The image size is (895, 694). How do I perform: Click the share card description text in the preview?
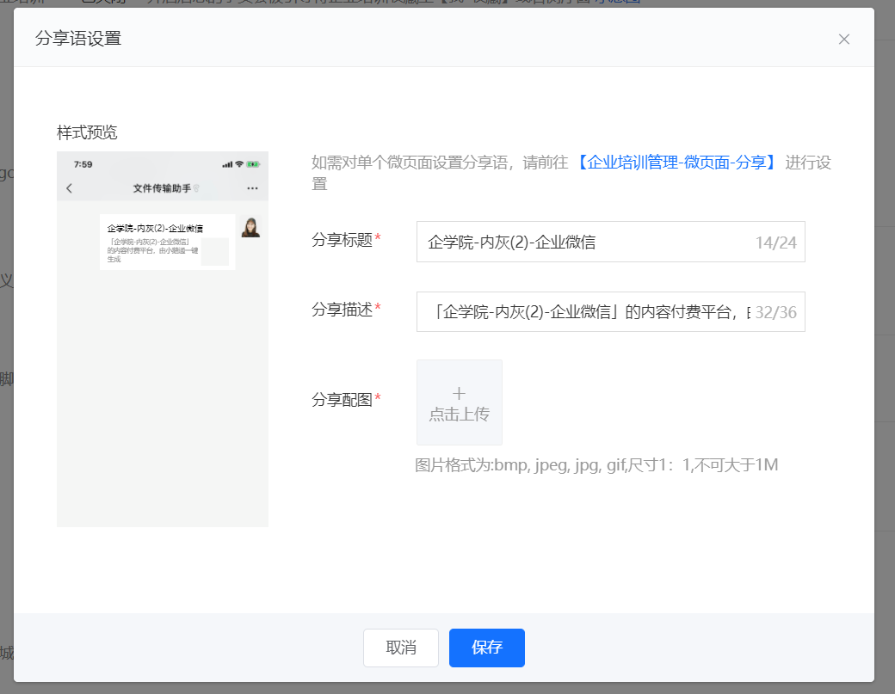click(152, 250)
